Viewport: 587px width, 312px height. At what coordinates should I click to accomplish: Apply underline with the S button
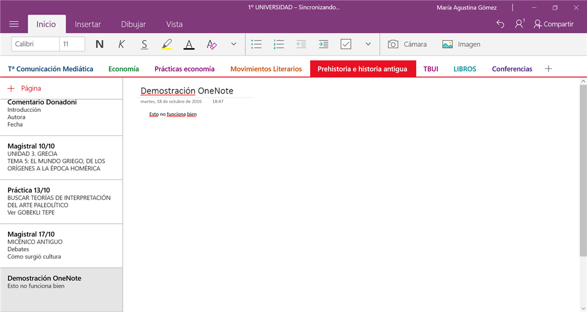pyautogui.click(x=144, y=44)
